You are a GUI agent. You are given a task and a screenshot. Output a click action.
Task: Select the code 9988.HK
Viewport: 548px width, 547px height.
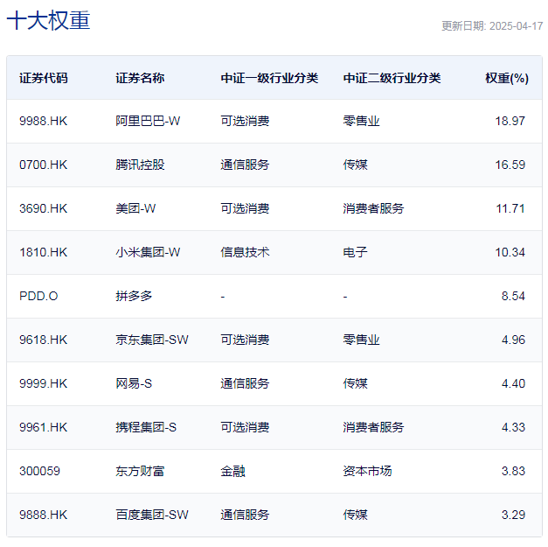pyautogui.click(x=44, y=121)
